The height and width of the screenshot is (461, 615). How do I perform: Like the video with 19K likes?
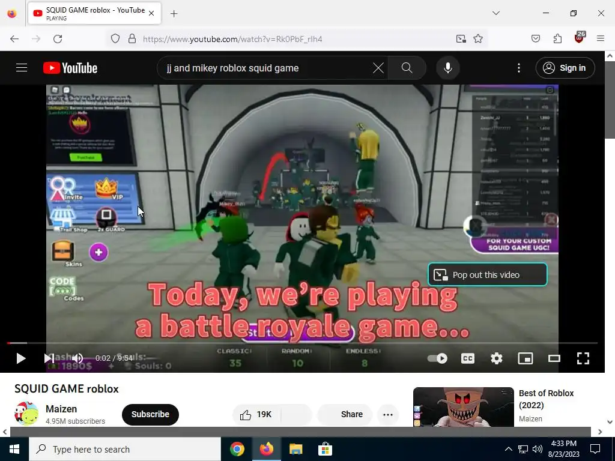pos(256,414)
